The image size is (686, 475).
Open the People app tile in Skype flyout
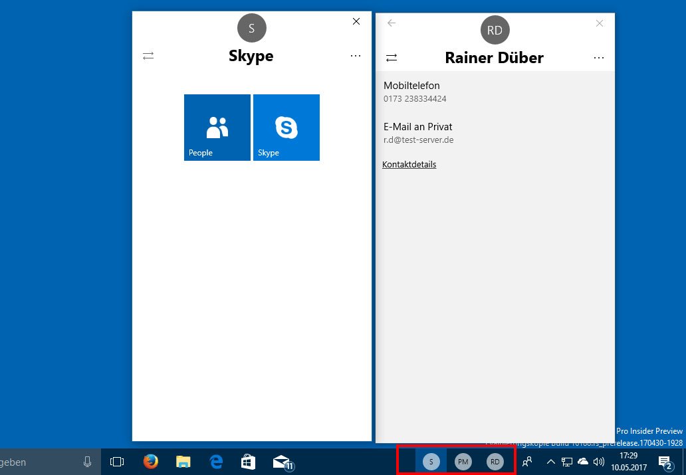tap(216, 127)
